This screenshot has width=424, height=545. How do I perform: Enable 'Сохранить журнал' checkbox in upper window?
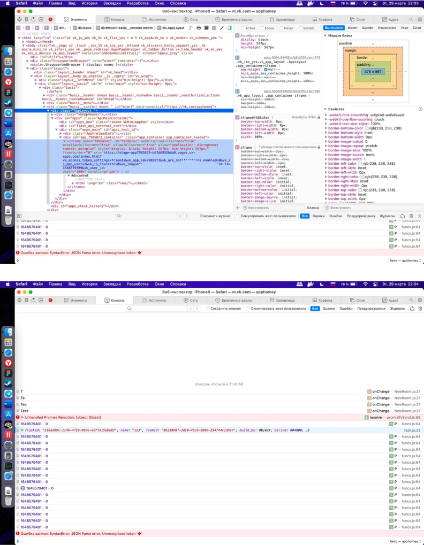[x=197, y=216]
